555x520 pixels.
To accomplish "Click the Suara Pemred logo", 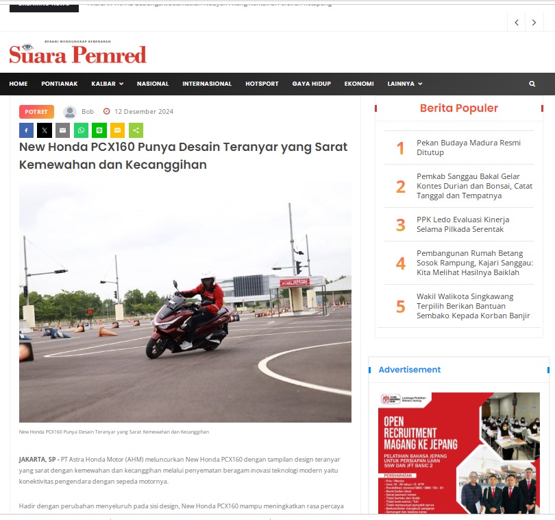I will [x=77, y=52].
